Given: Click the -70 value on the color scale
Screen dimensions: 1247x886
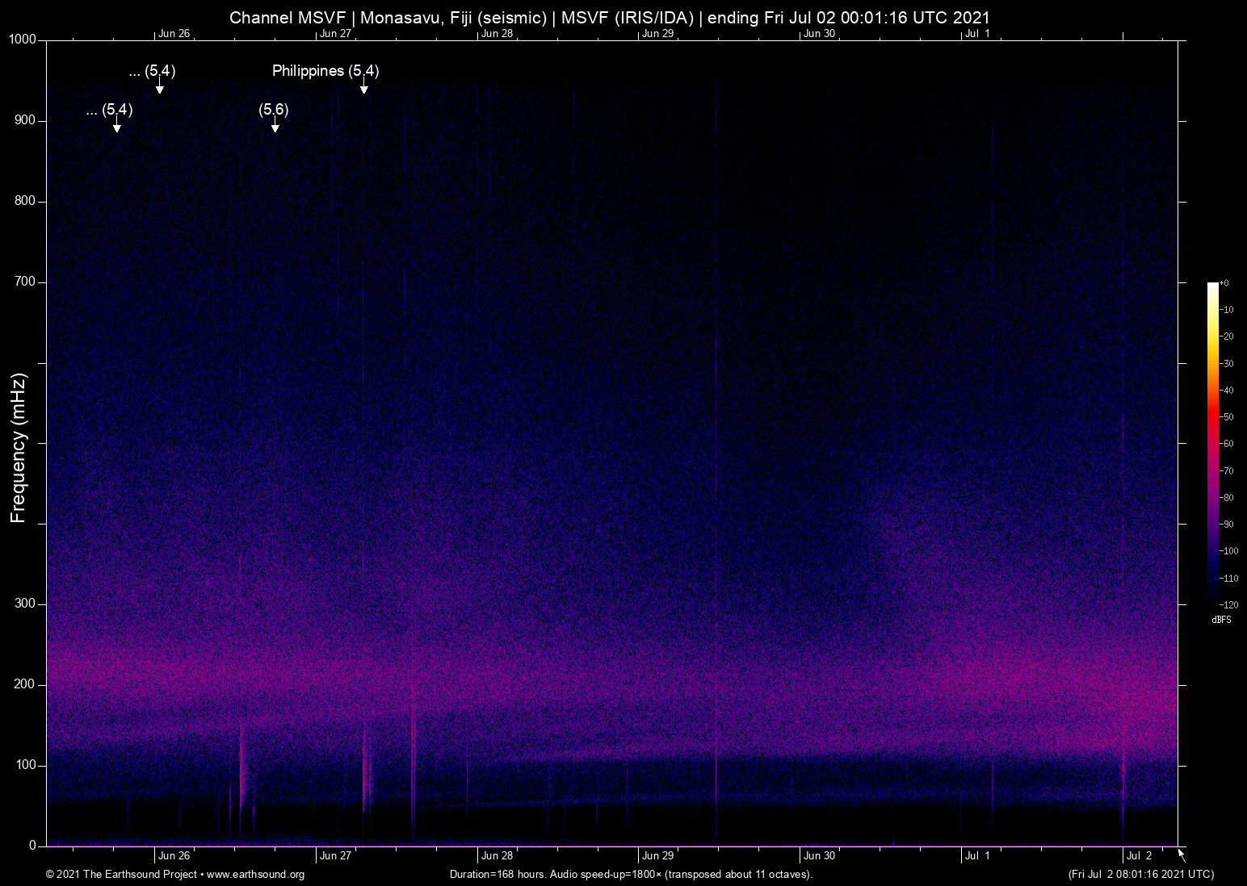Looking at the screenshot, I should tap(1227, 470).
